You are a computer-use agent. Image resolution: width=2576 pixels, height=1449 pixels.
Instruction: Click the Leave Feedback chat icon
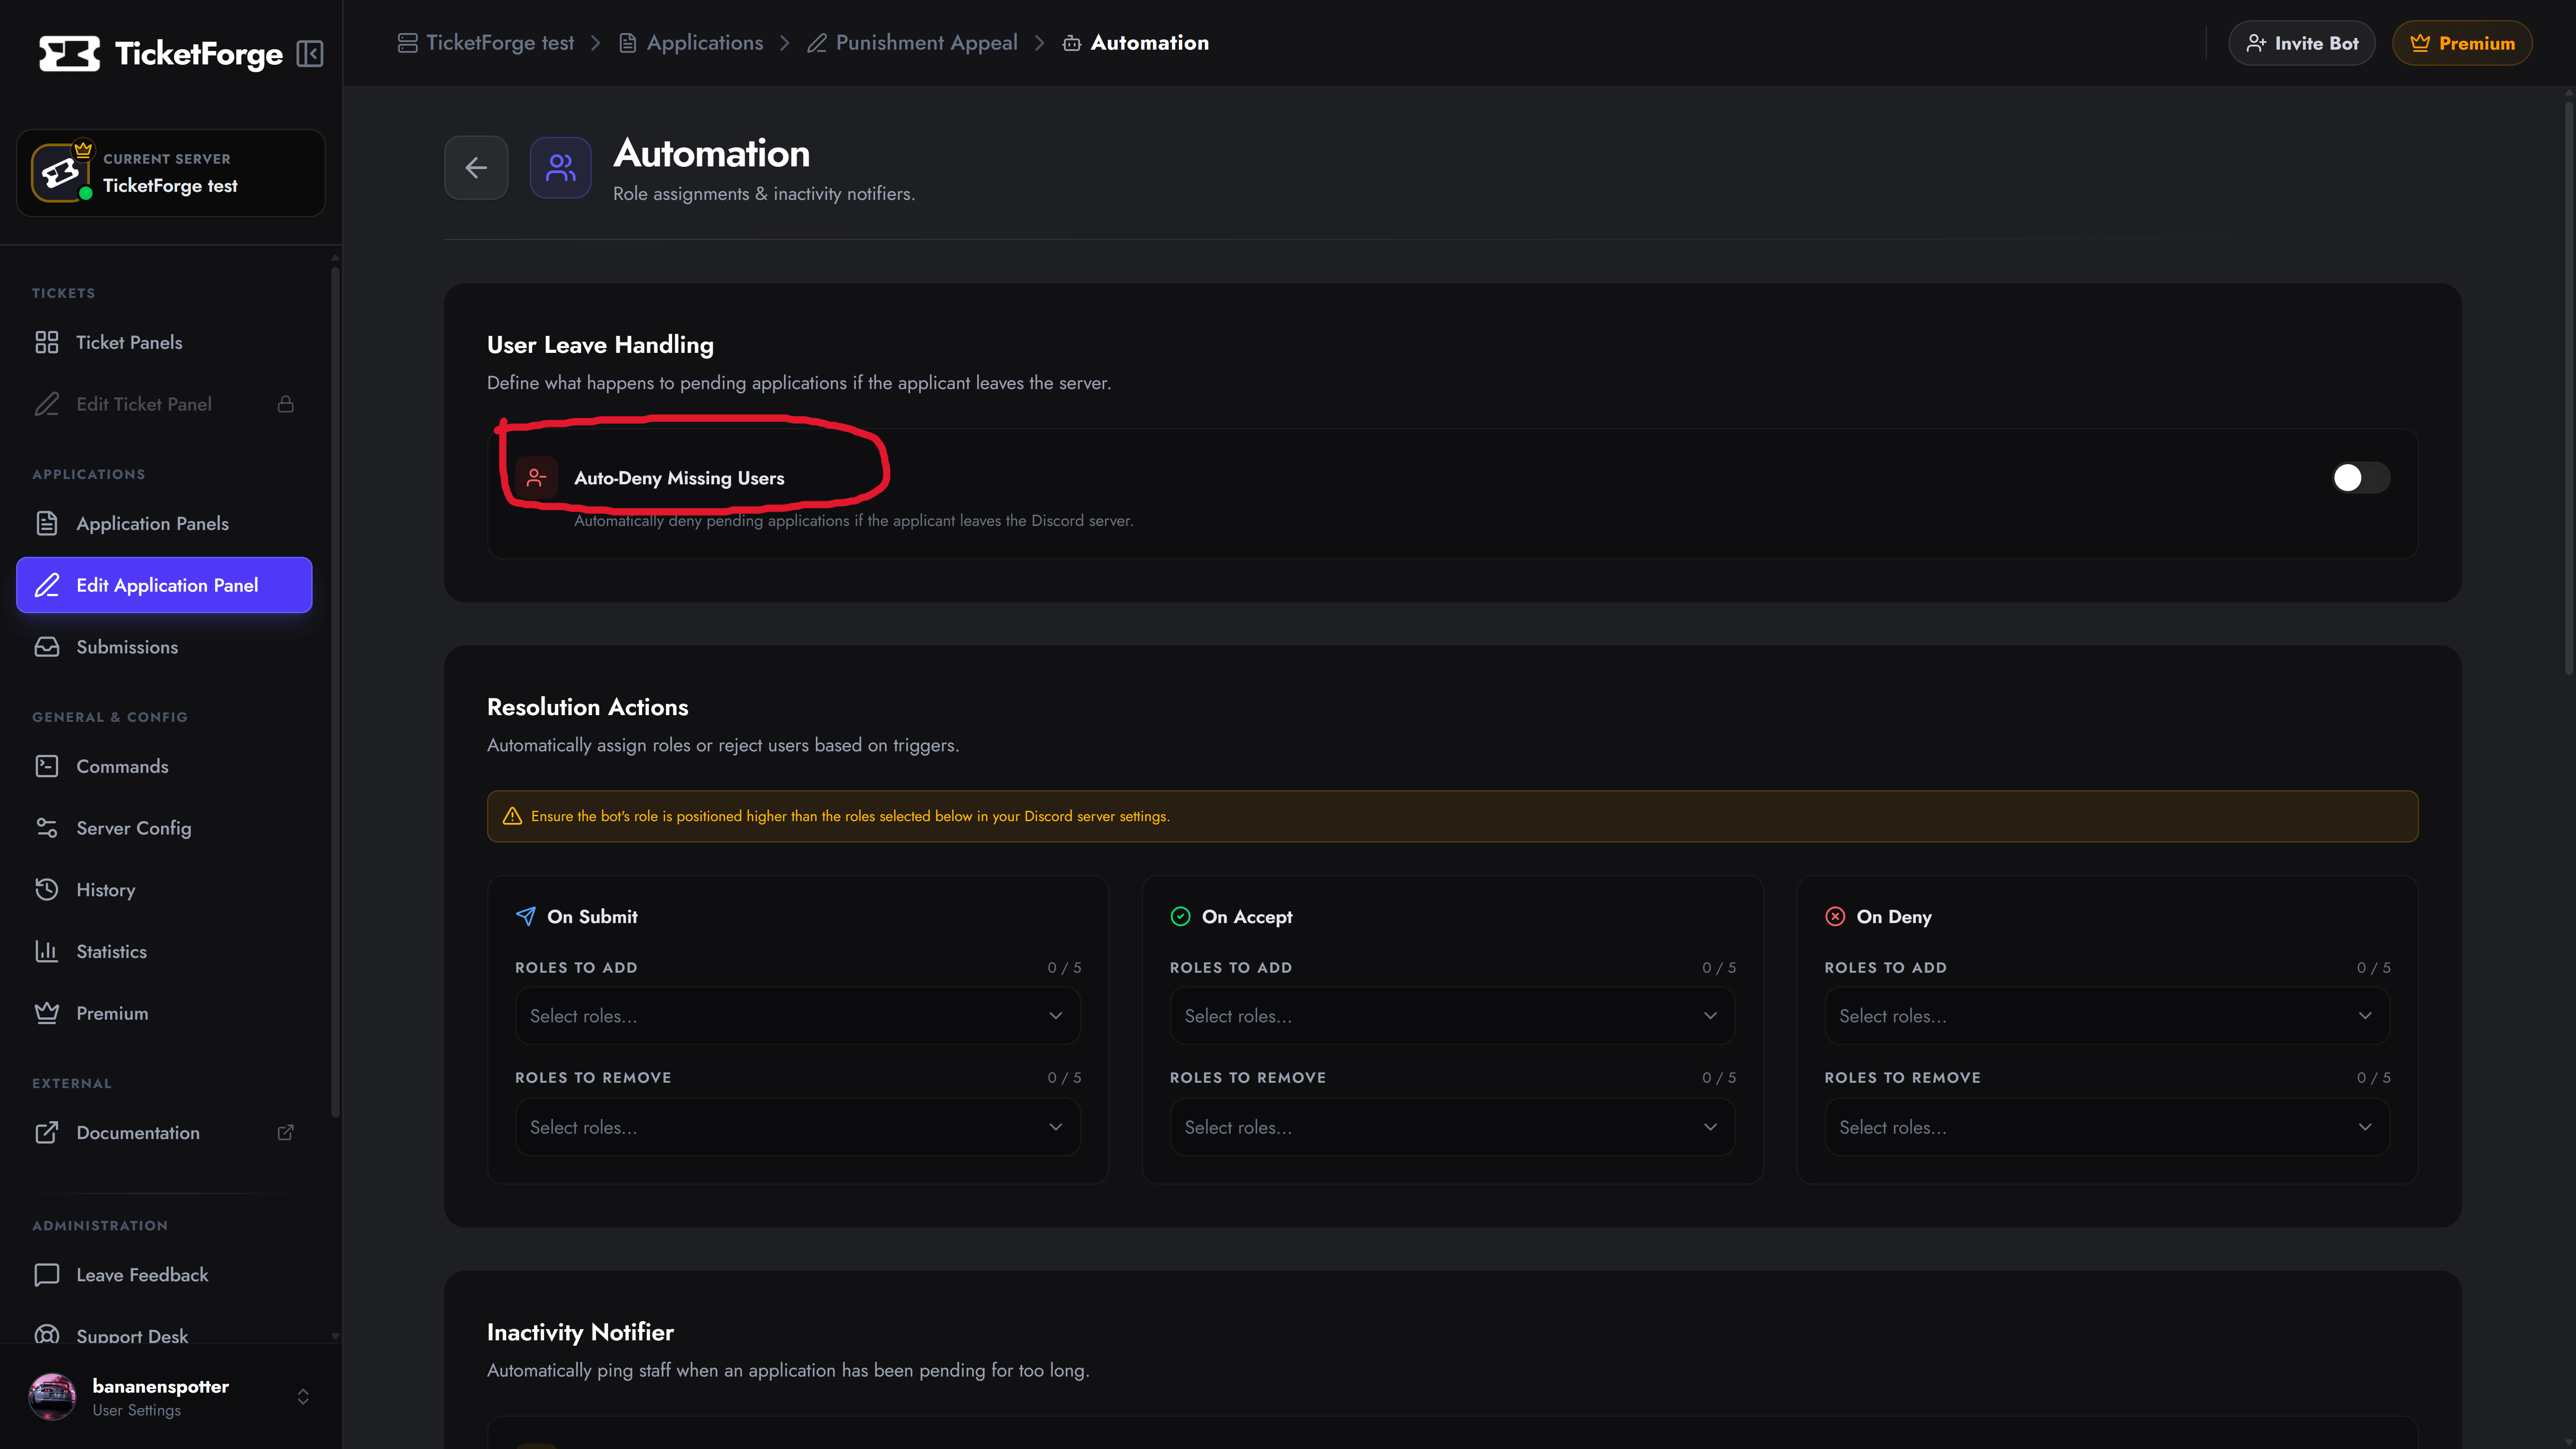point(47,1274)
